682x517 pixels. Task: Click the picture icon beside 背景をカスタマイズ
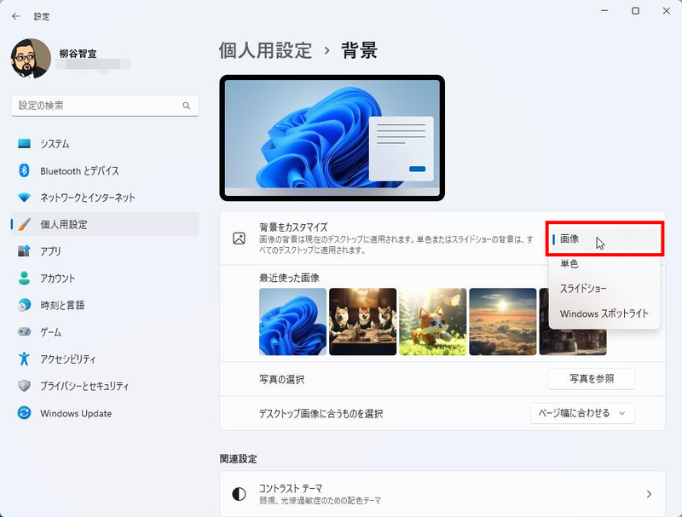pos(239,238)
